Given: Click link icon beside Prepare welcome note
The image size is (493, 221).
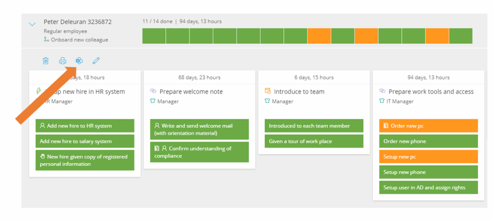Looking at the screenshot, I should 153,91.
